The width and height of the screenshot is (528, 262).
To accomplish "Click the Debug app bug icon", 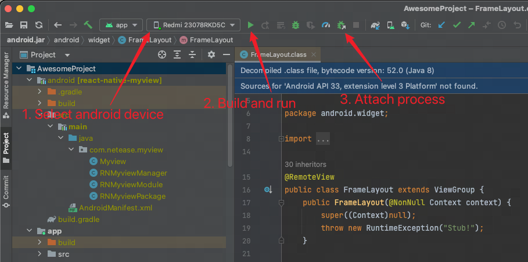I will pos(296,25).
